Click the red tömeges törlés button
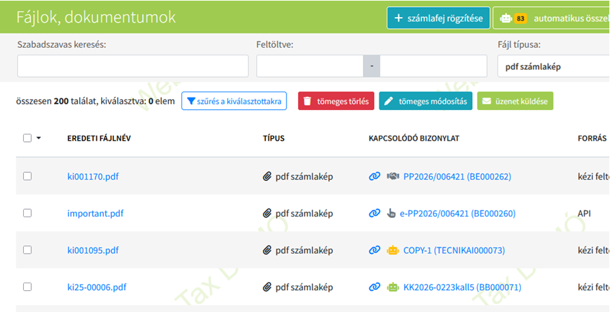 click(x=336, y=101)
